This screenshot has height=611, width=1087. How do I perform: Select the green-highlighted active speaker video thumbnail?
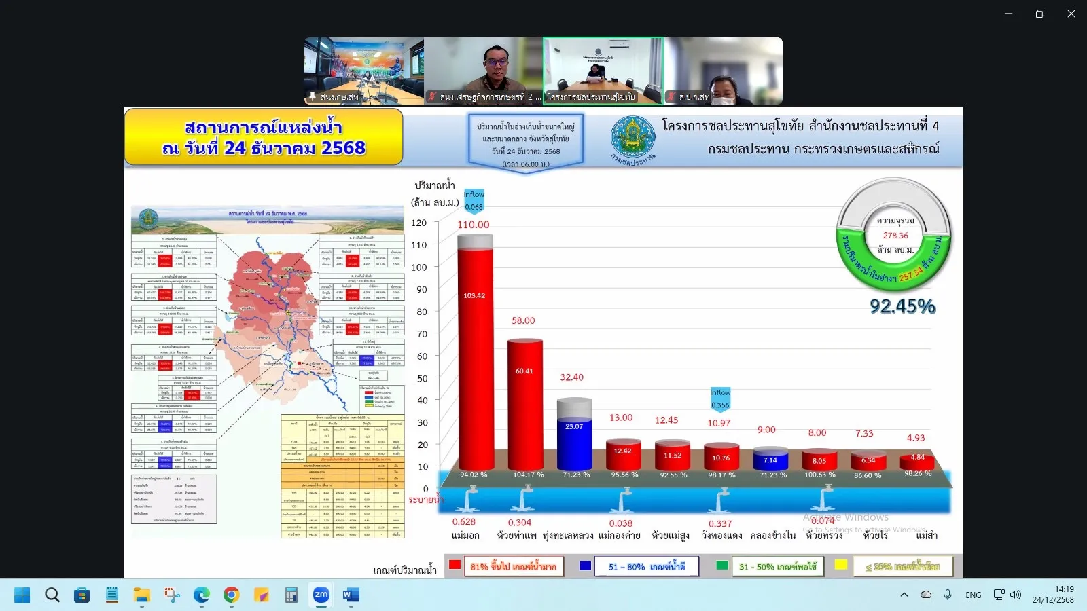click(x=603, y=71)
